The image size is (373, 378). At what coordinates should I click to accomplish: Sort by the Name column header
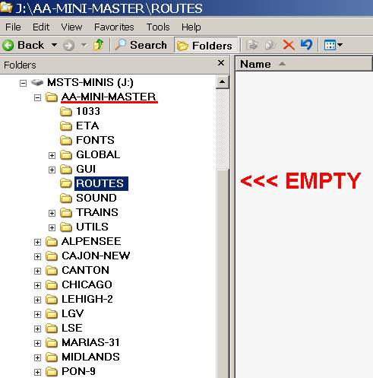(304, 64)
